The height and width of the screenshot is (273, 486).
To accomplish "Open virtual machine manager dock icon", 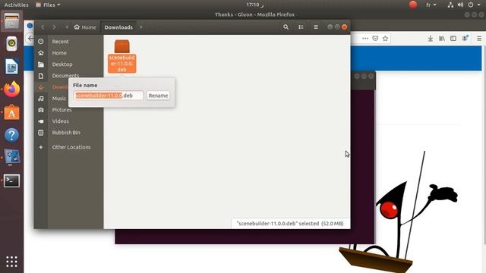I will [11, 157].
